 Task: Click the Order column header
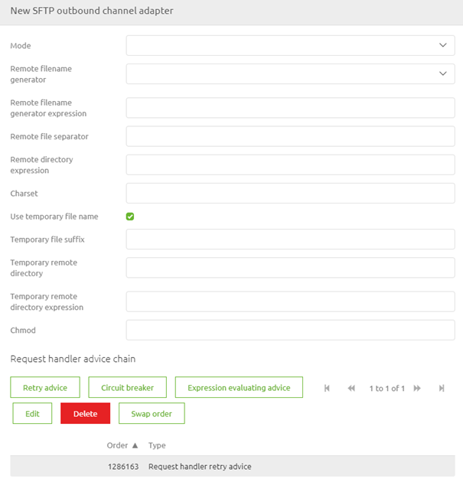(x=117, y=445)
